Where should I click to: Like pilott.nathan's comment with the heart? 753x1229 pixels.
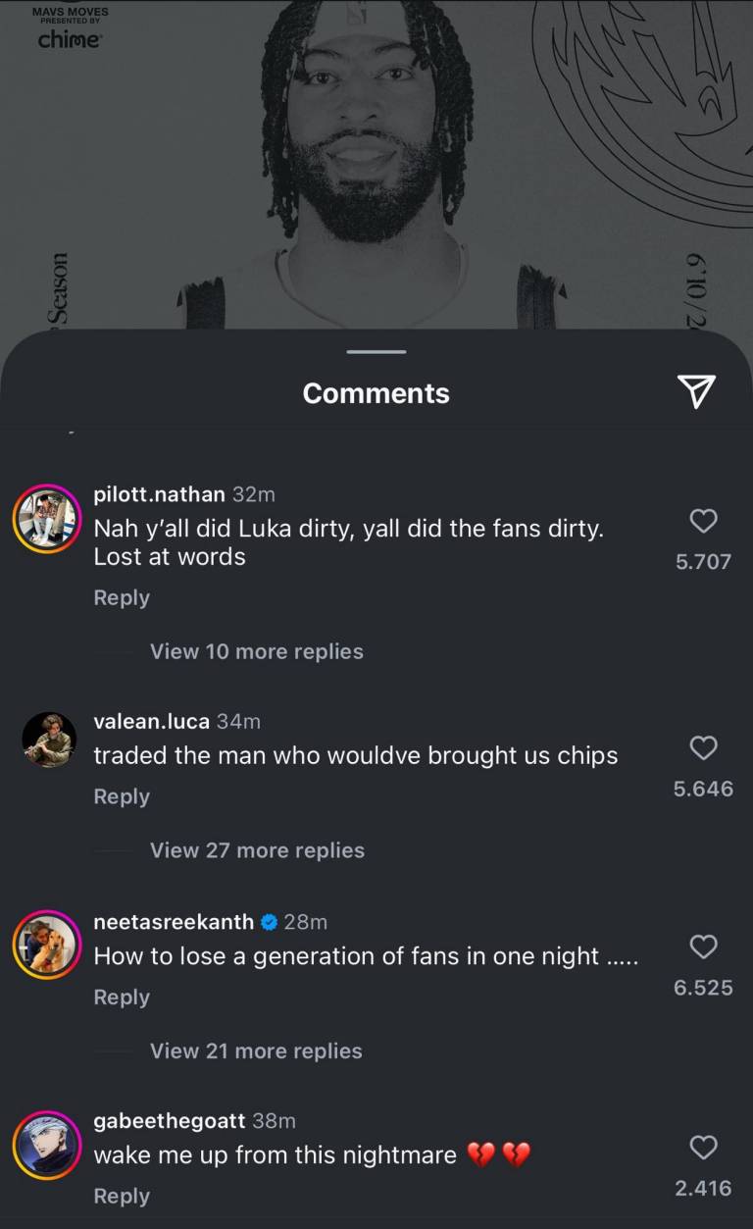[703, 521]
